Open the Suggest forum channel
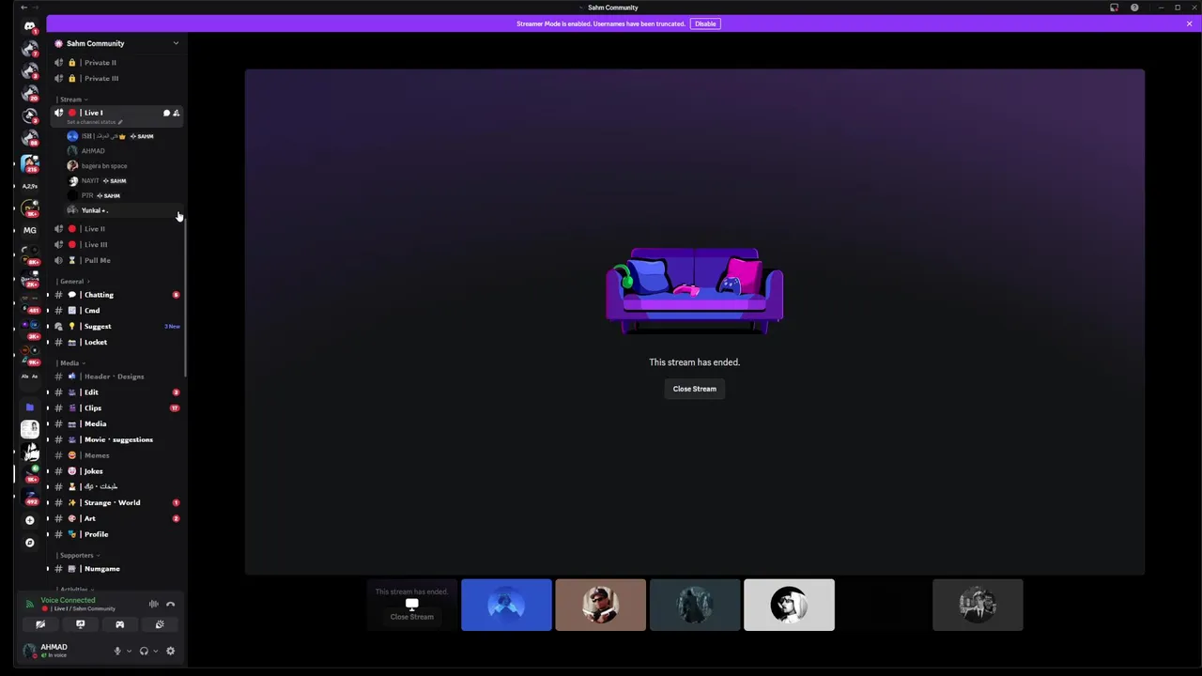 coord(116,327)
